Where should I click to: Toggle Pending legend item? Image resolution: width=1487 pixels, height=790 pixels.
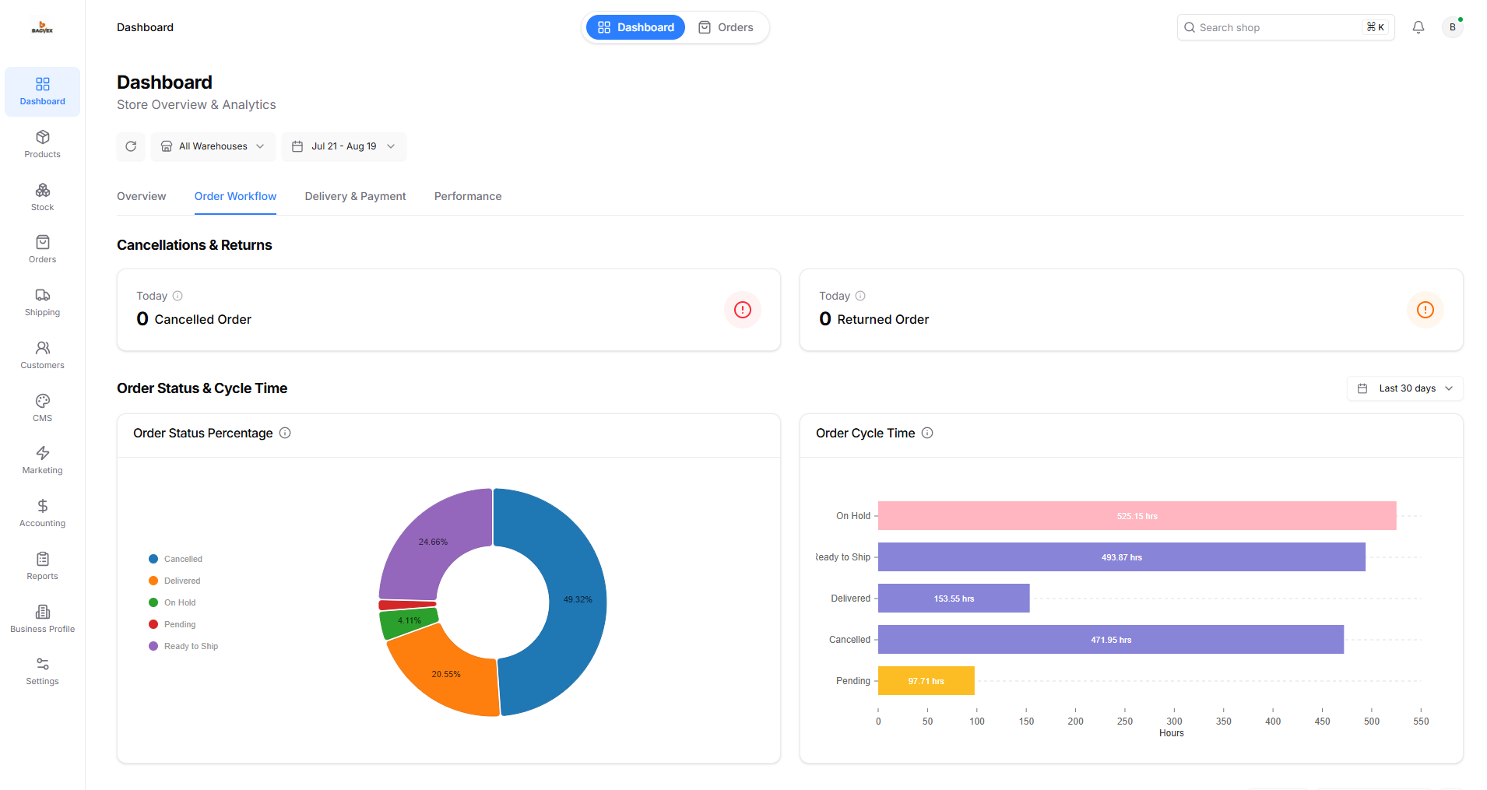(x=173, y=624)
